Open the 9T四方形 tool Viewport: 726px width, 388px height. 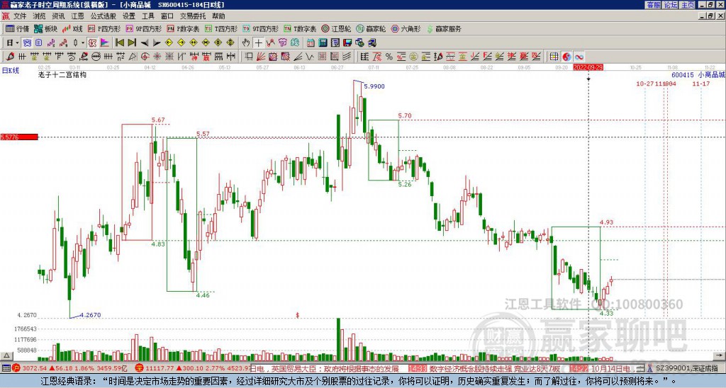261,28
